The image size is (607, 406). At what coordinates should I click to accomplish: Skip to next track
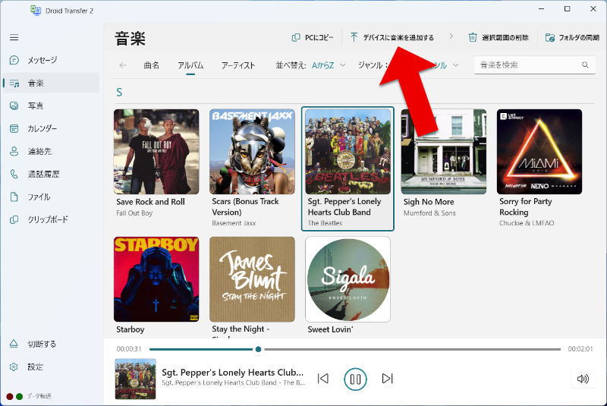387,378
